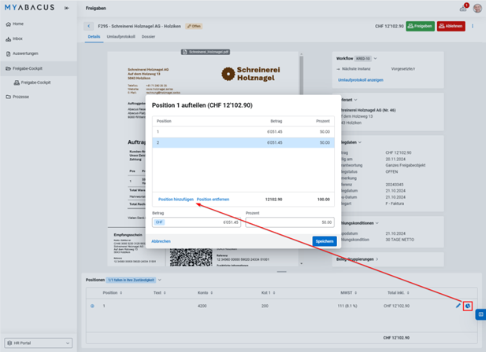
Task: Collapse the Zahlungskonditionen section chevron
Action: [x=377, y=223]
